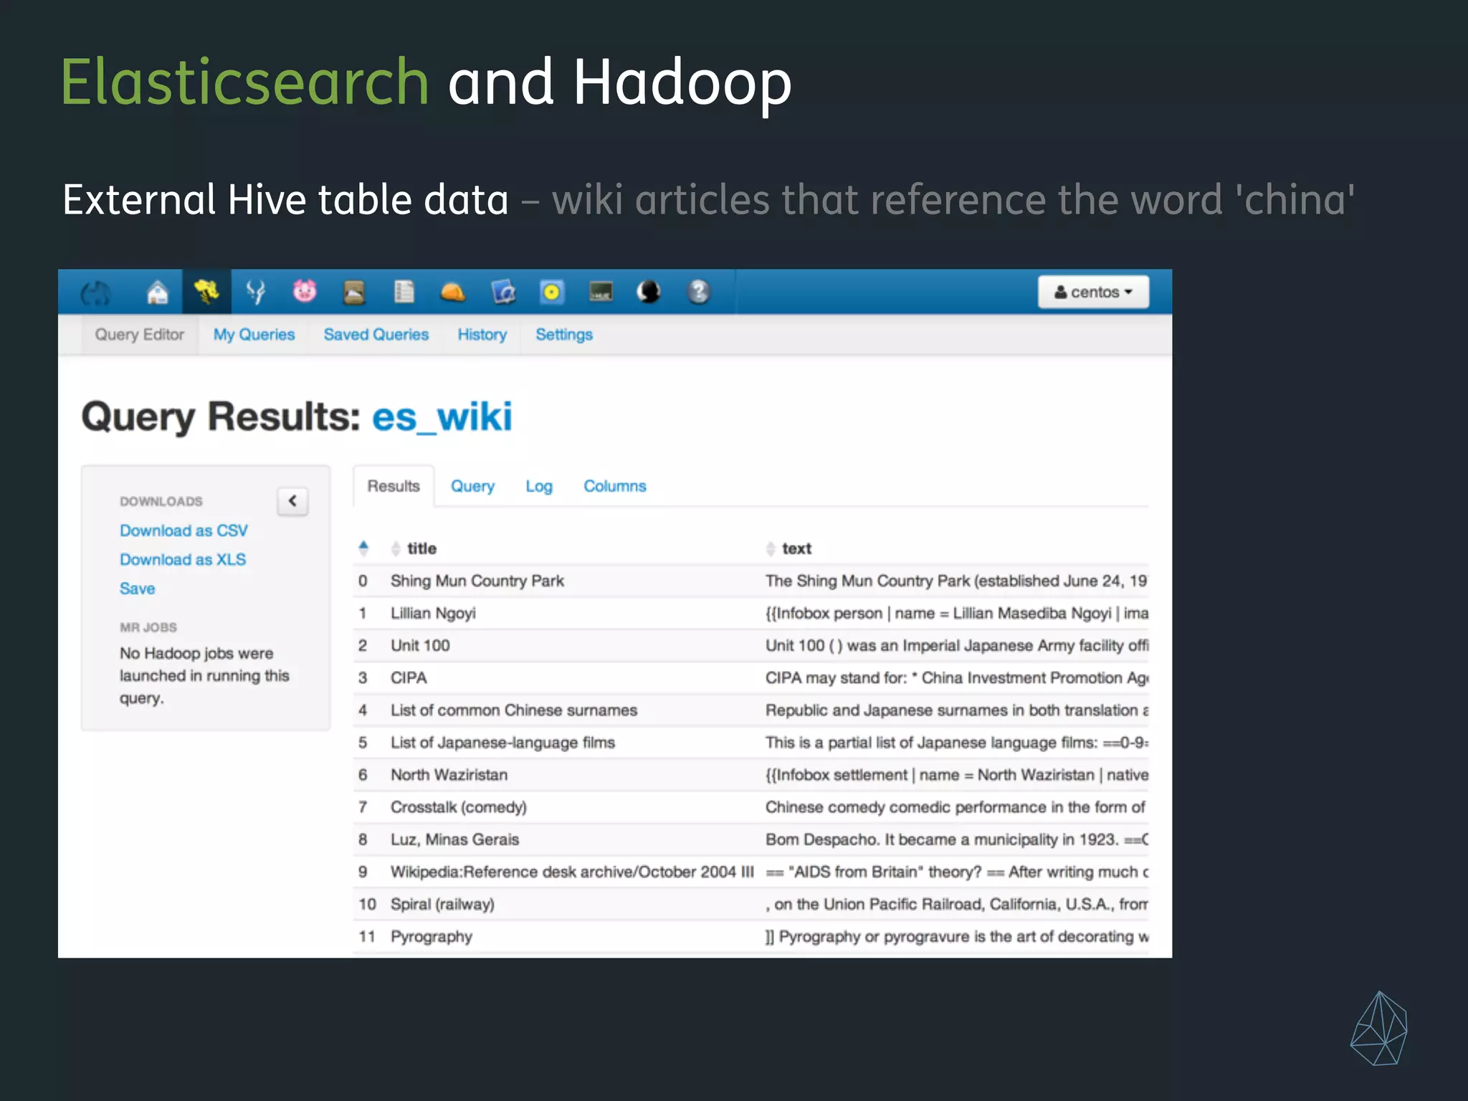Open the Saved Queries tab

376,335
